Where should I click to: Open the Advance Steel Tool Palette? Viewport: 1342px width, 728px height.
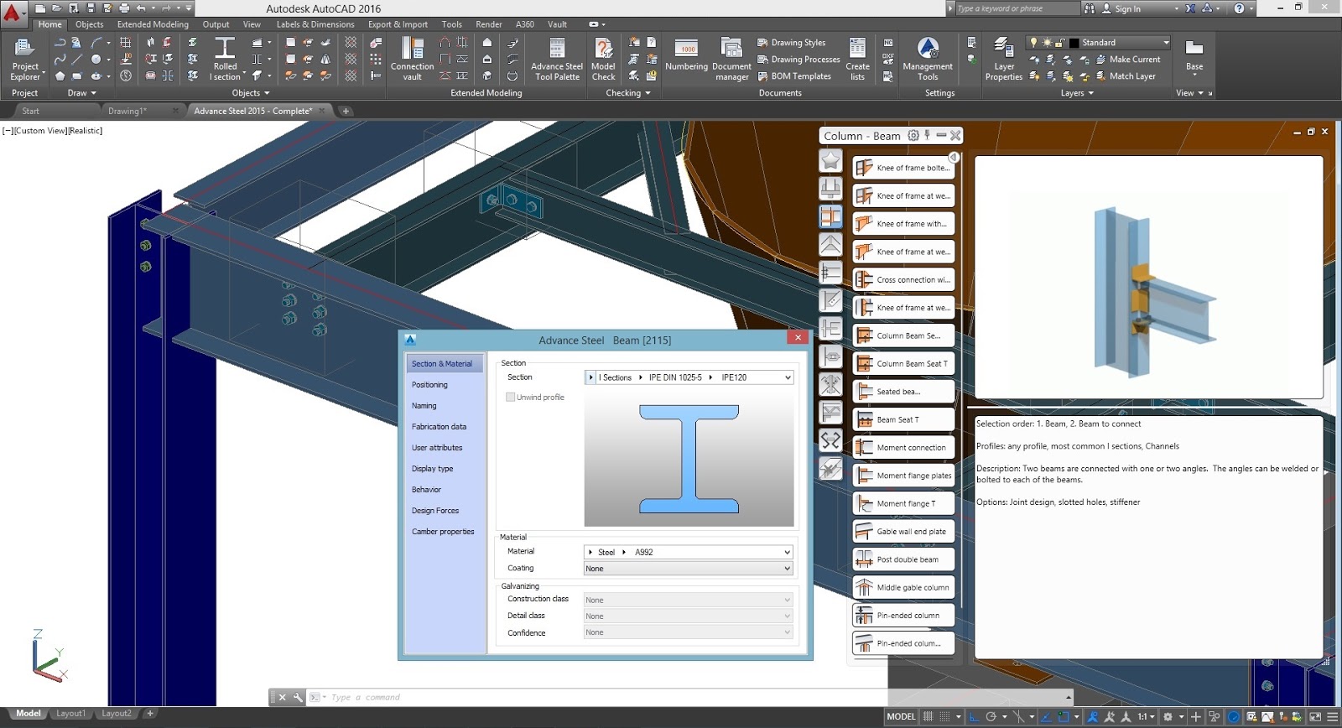pyautogui.click(x=557, y=60)
